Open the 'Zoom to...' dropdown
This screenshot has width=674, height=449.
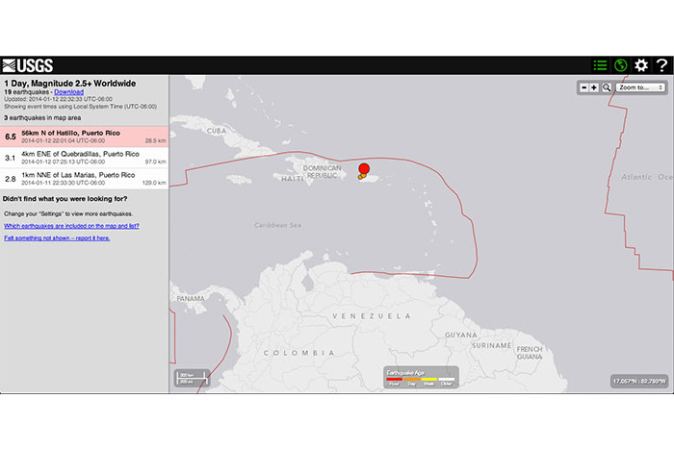click(641, 87)
